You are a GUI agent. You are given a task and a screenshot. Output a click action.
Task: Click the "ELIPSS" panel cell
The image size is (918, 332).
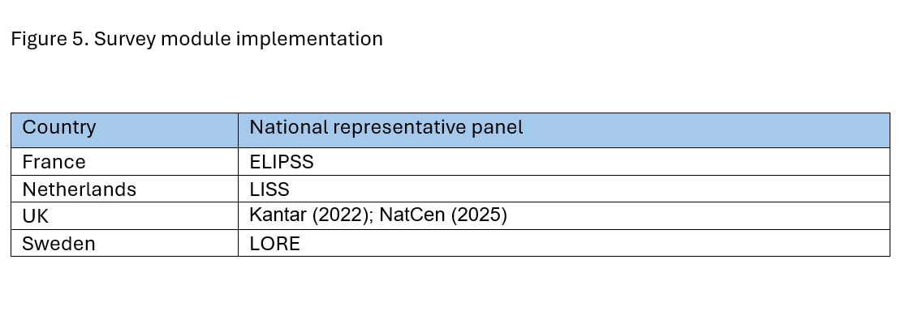pos(281,162)
